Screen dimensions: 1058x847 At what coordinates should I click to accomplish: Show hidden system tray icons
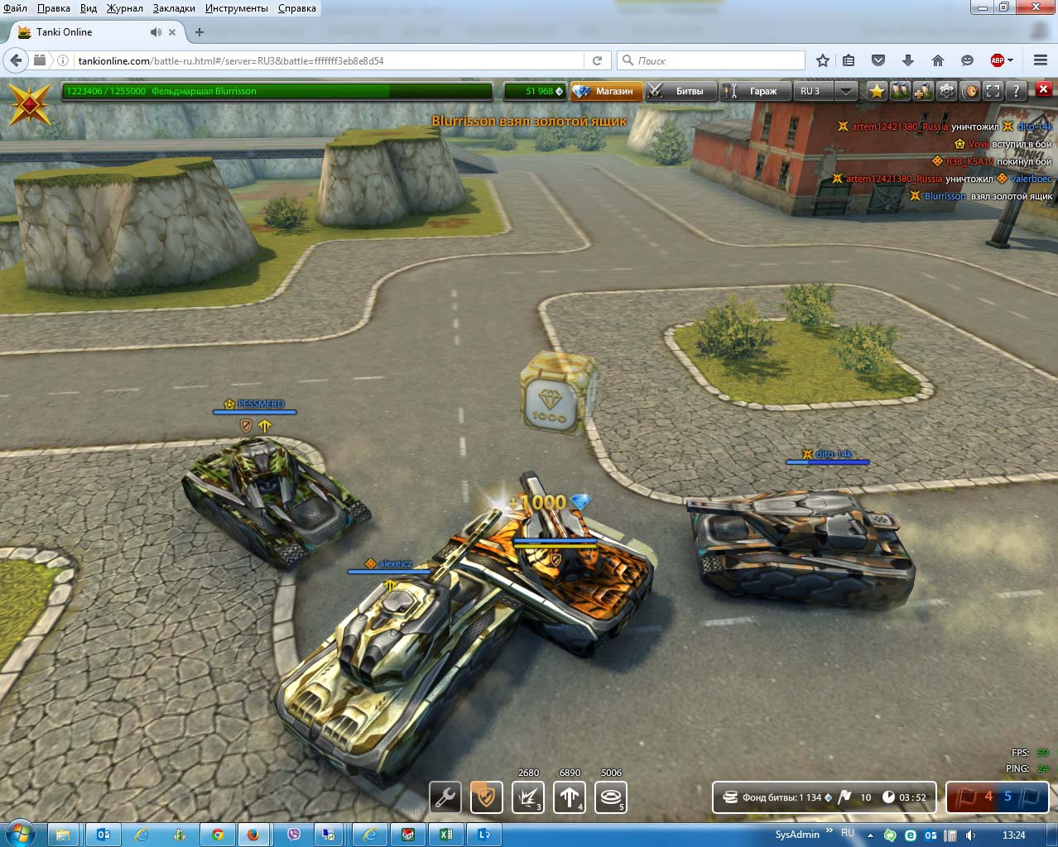coord(869,835)
